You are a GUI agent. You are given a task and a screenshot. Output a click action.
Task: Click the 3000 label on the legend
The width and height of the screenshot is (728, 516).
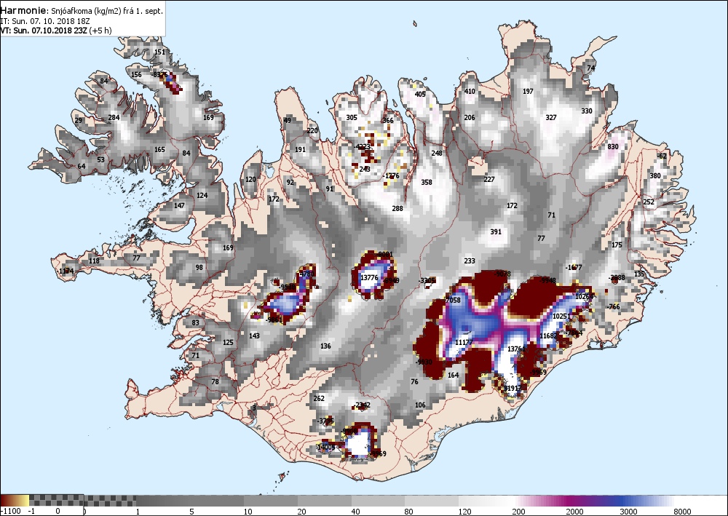click(x=628, y=512)
